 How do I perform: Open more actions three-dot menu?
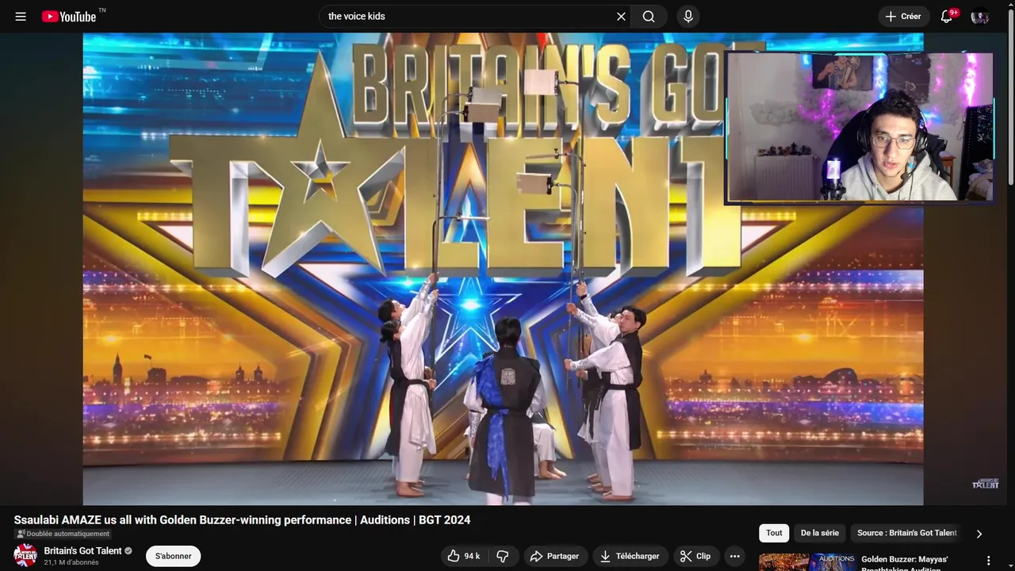pyautogui.click(x=735, y=556)
